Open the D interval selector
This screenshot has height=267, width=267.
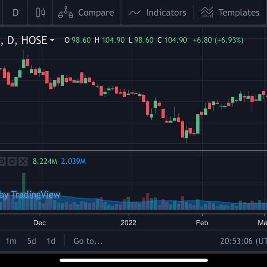click(16, 12)
